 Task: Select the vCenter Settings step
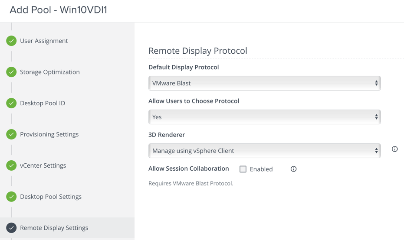pos(43,165)
